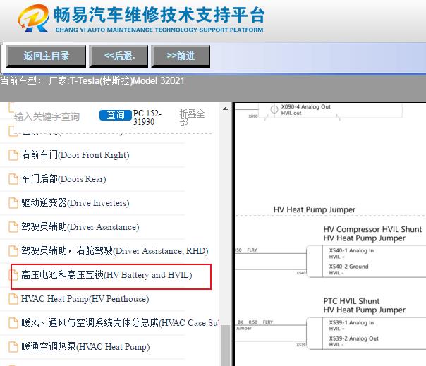Select 驱动逆变器 (Drive Inverters) entry
The image size is (426, 366).
pos(75,203)
